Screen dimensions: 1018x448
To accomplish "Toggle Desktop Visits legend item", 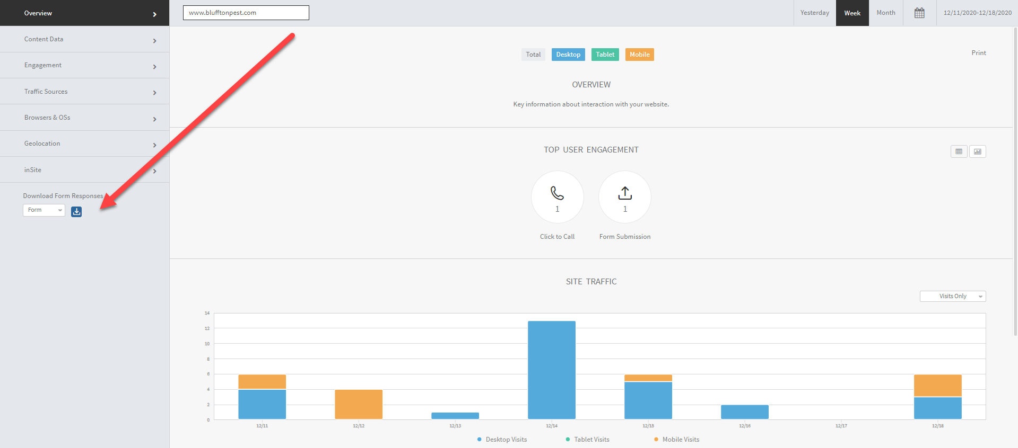I will coord(502,440).
